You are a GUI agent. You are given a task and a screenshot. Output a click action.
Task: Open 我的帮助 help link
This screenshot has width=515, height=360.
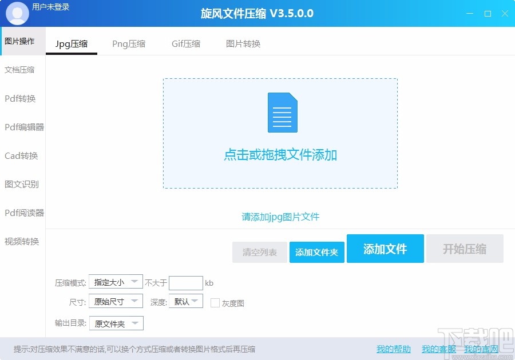pos(393,349)
